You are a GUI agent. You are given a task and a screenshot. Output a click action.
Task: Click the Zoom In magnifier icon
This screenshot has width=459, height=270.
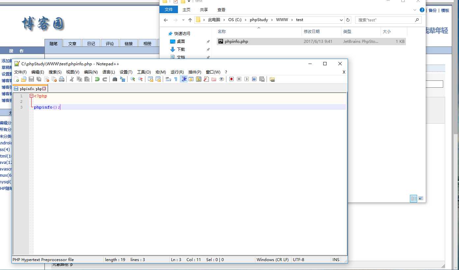tap(132, 79)
